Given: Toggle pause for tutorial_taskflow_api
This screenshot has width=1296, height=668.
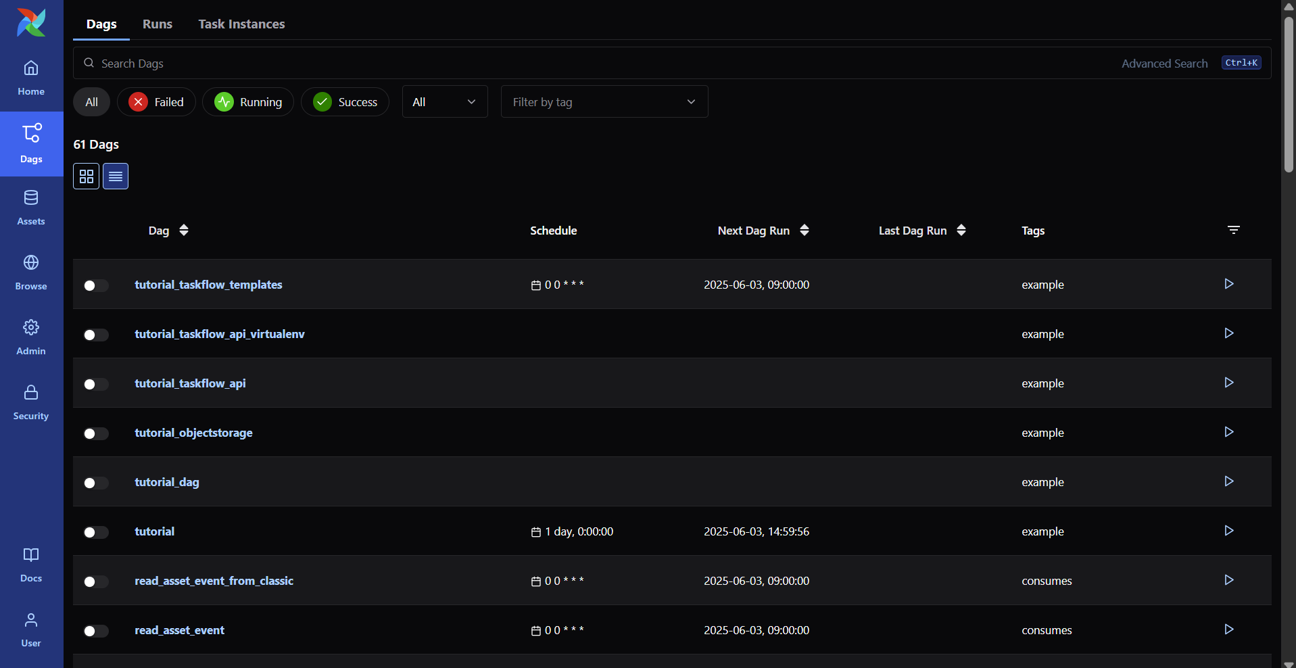Looking at the screenshot, I should point(96,384).
